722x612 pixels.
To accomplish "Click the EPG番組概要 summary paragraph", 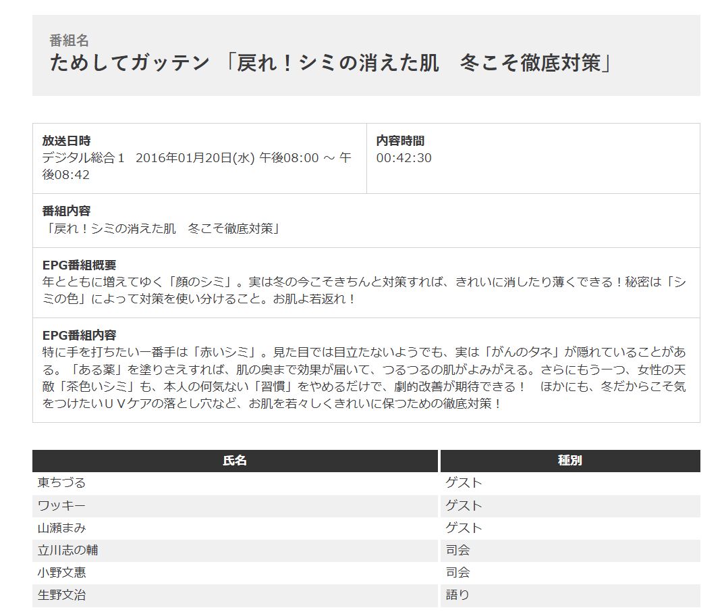I will tap(364, 290).
